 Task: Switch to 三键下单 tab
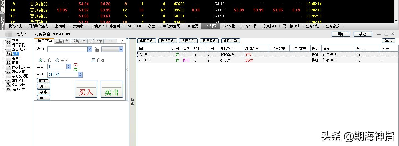62,41
